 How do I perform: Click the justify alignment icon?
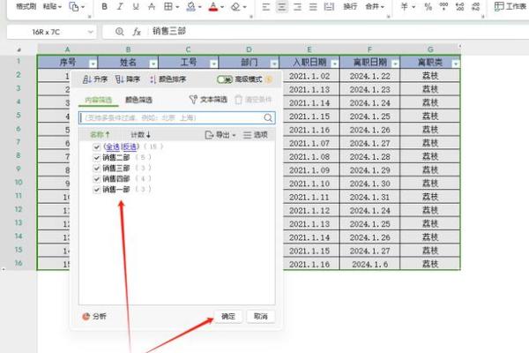click(x=313, y=6)
